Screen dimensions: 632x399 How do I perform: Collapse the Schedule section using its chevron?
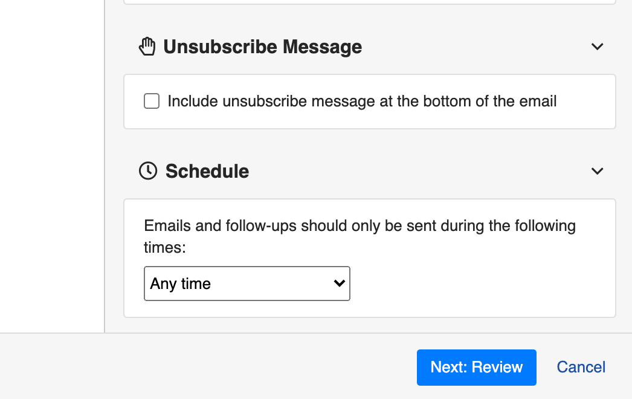pos(597,171)
